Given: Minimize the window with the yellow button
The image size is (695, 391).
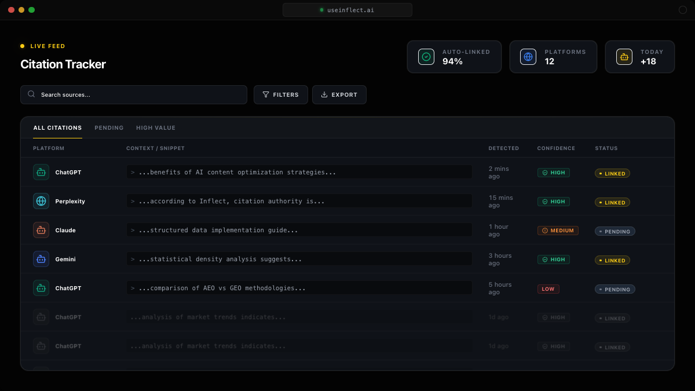Looking at the screenshot, I should pyautogui.click(x=21, y=10).
